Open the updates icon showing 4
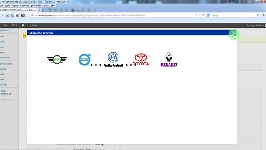 click(15, 25)
